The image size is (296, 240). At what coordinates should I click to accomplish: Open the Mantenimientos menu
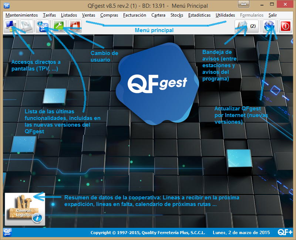click(21, 15)
